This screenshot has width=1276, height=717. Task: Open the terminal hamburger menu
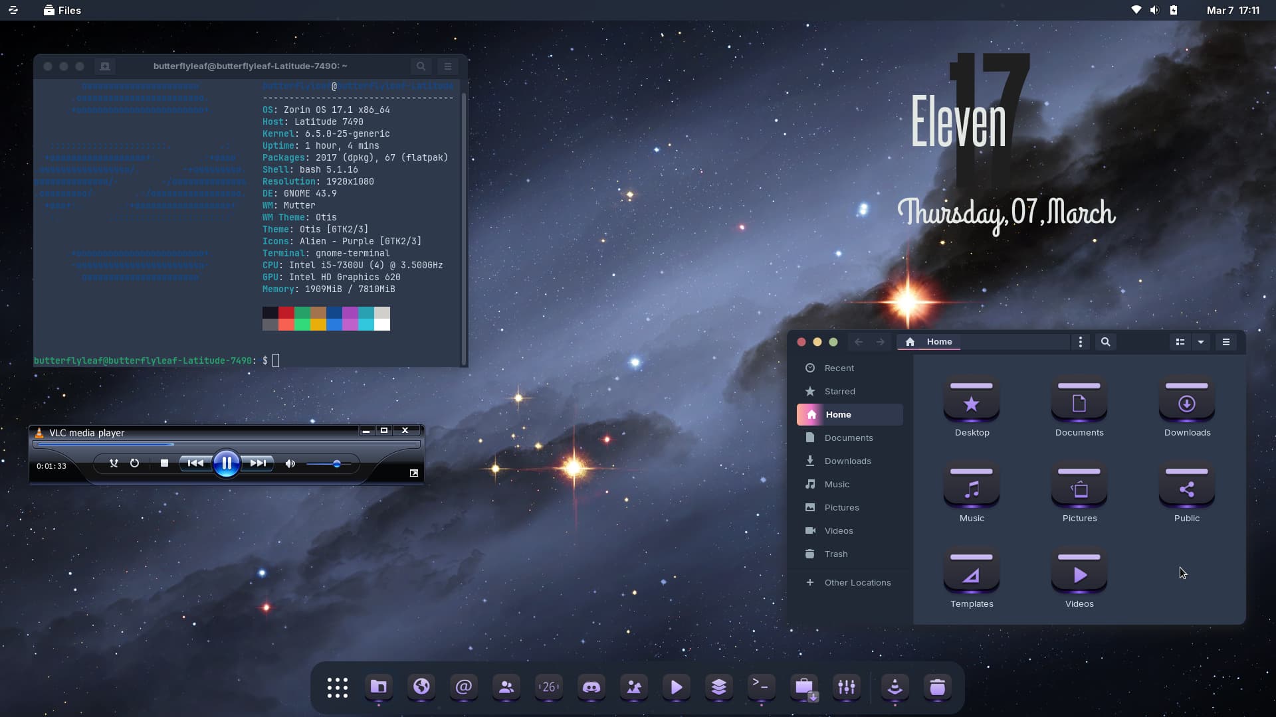448,66
